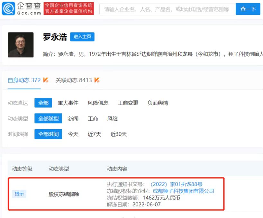This screenshot has width=263, height=218.
Task: Click the 动态类型 column header
Action: pyautogui.click(x=59, y=169)
